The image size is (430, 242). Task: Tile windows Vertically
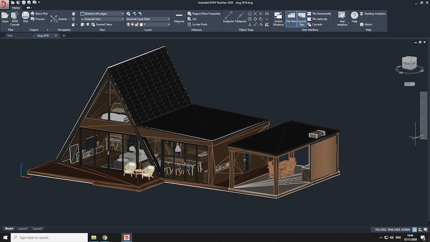[317, 19]
